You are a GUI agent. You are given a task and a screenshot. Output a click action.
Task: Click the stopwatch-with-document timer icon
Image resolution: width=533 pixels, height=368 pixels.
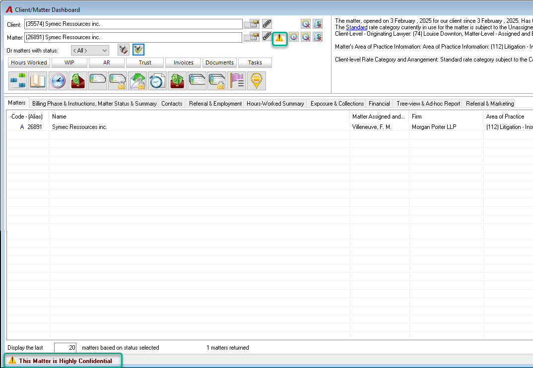coord(157,80)
